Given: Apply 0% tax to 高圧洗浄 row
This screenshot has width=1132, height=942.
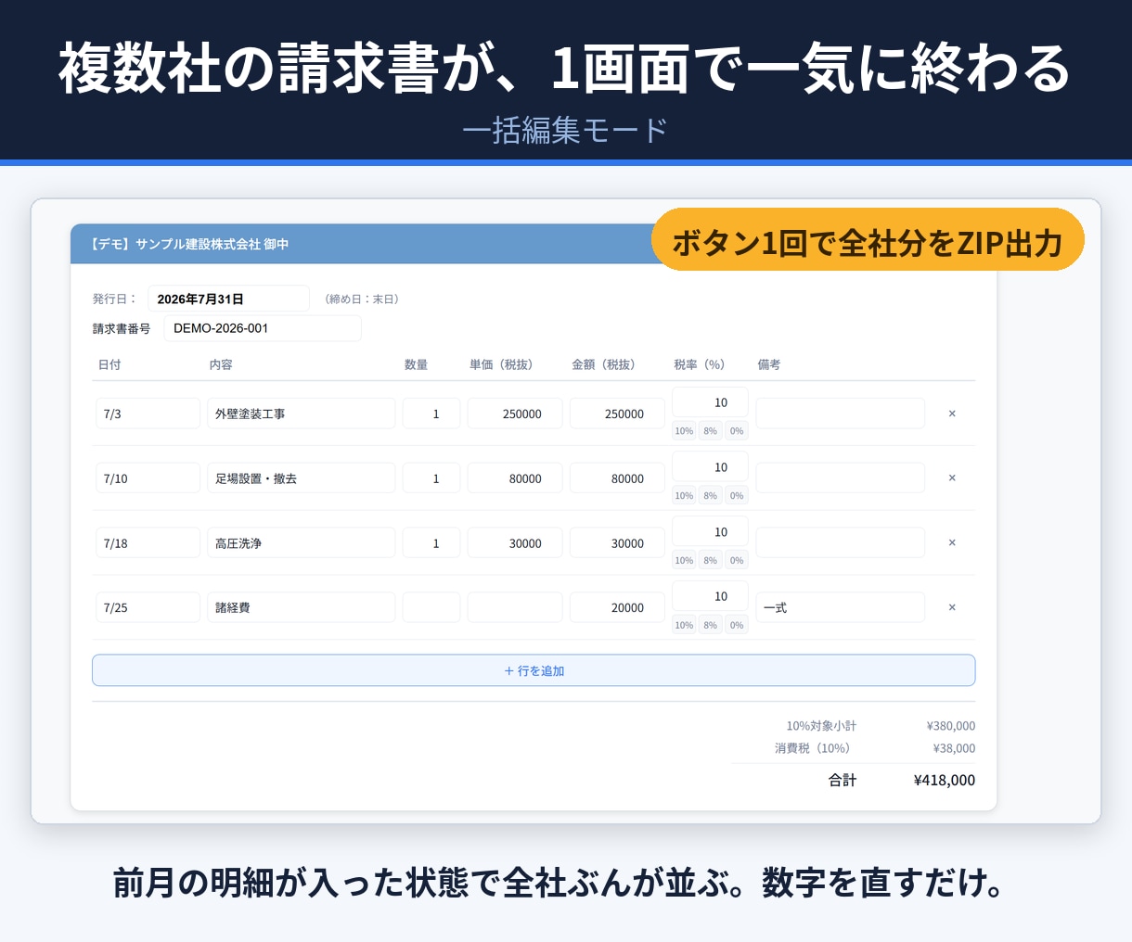Looking at the screenshot, I should coord(737,561).
